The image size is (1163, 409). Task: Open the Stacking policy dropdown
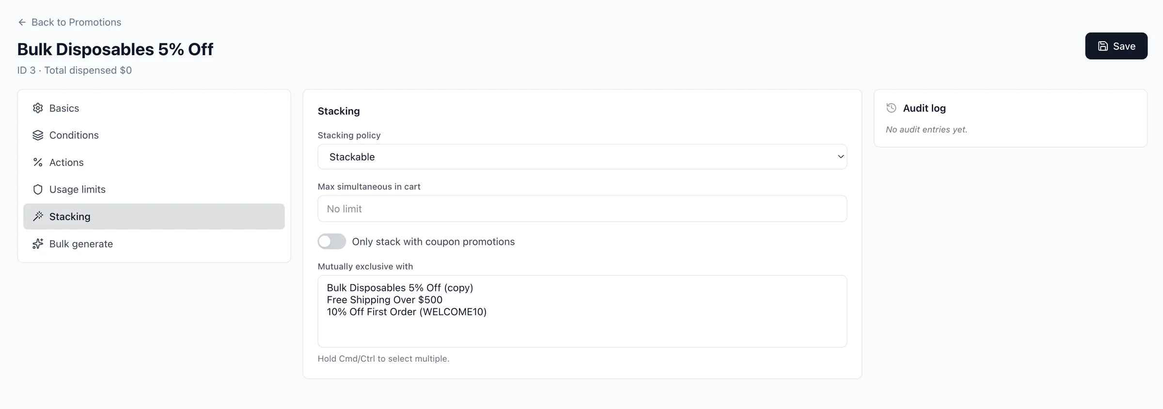click(581, 157)
